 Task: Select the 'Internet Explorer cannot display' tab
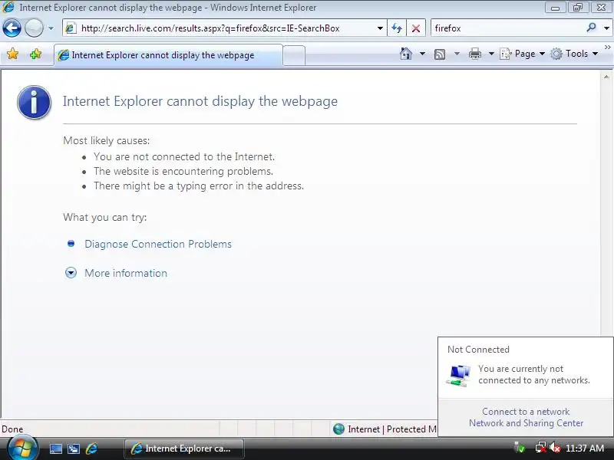(x=168, y=55)
